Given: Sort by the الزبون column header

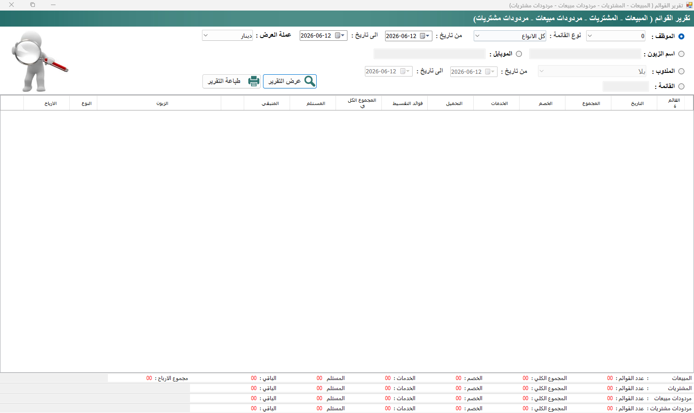Looking at the screenshot, I should pos(159,103).
